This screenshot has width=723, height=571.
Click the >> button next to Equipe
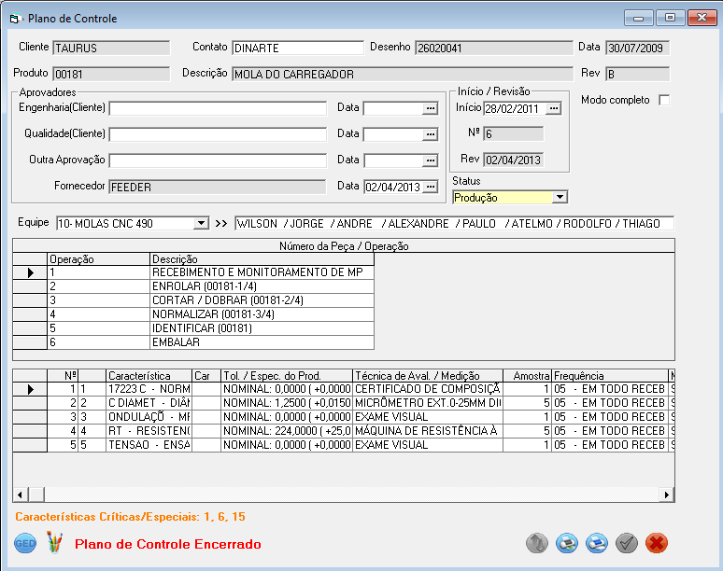(221, 224)
